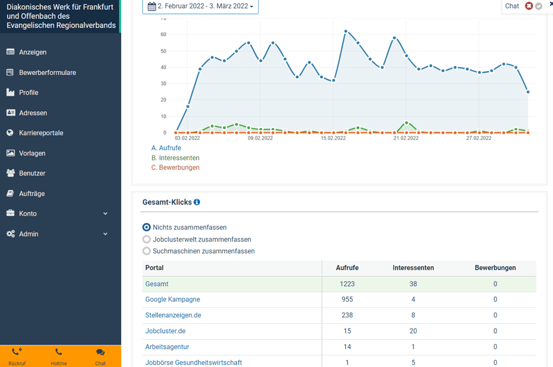Screen dimensions: 553x367
Task: Open the date range dropdown
Action: 200,6
